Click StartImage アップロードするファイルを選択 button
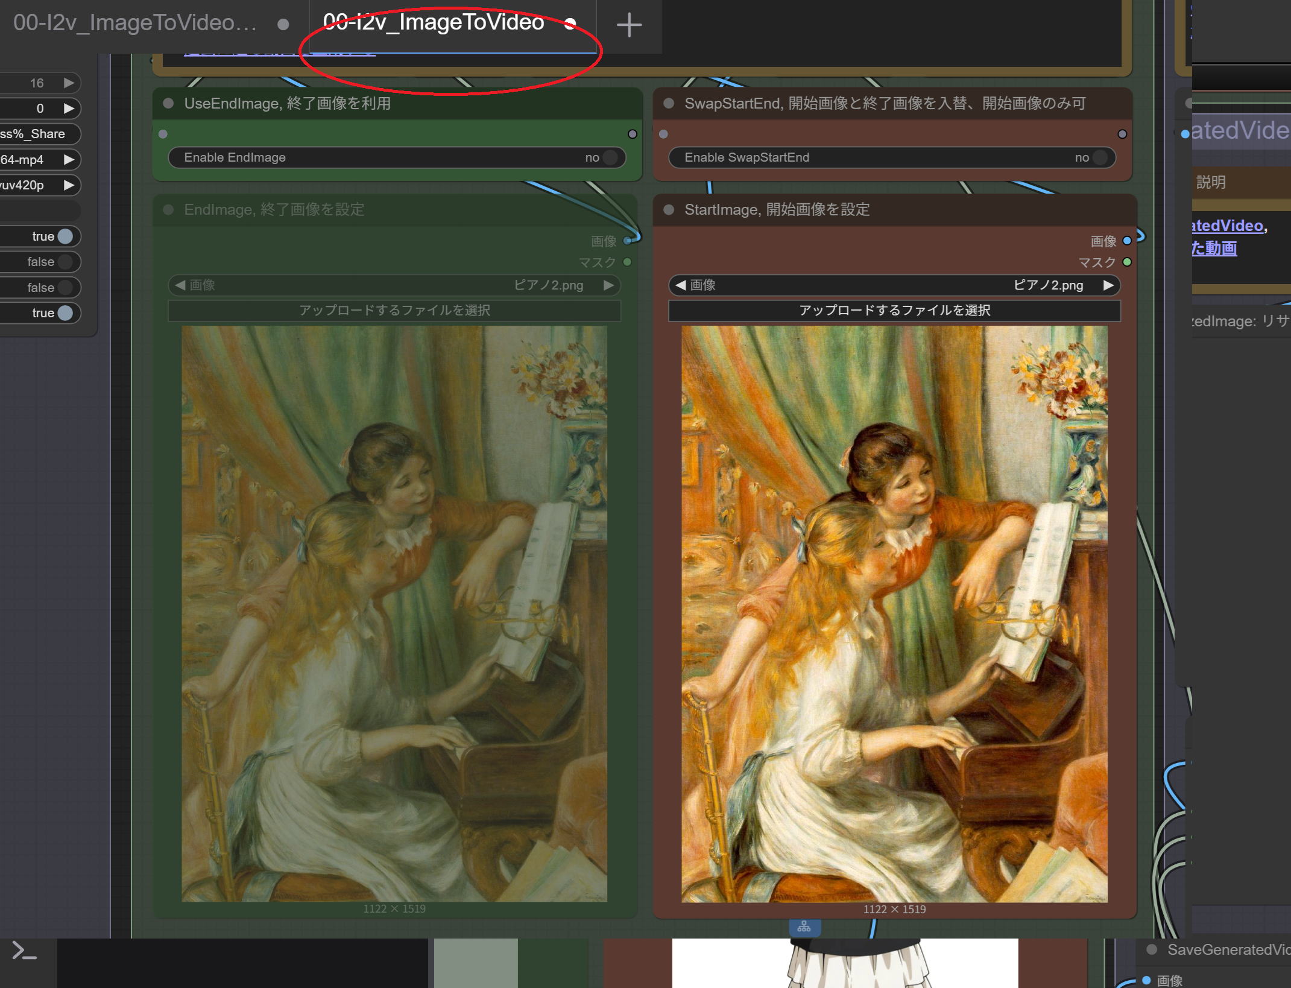The width and height of the screenshot is (1291, 988). click(894, 310)
